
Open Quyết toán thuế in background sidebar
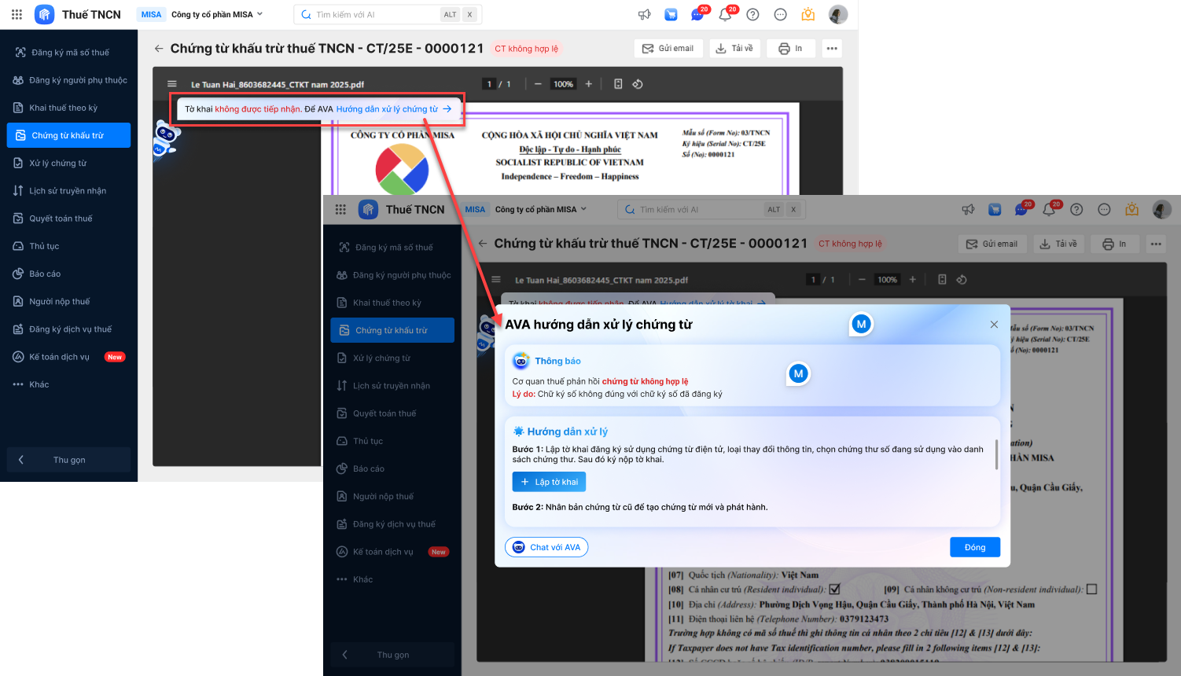coord(68,219)
